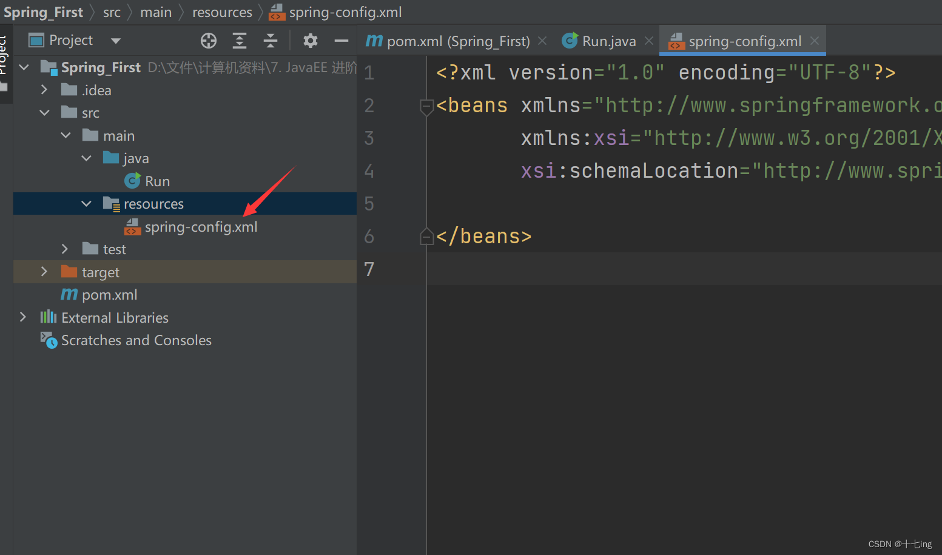The height and width of the screenshot is (555, 942).
Task: Click the Select Opened File locate icon
Action: tap(209, 41)
